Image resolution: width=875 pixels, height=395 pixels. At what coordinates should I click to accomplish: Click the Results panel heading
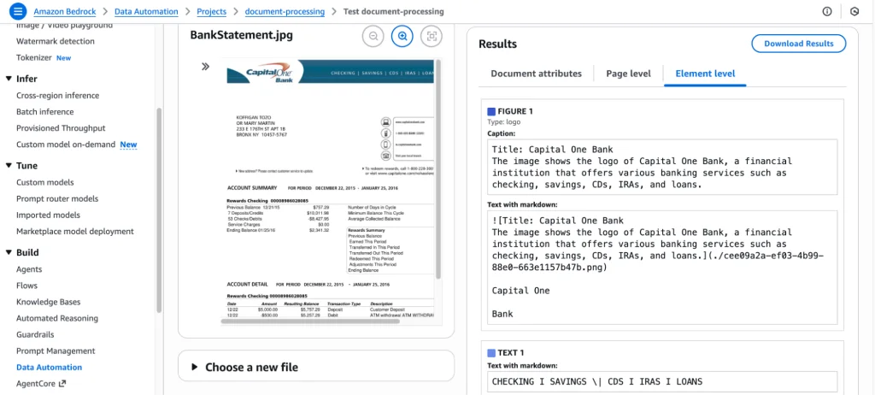pos(498,44)
